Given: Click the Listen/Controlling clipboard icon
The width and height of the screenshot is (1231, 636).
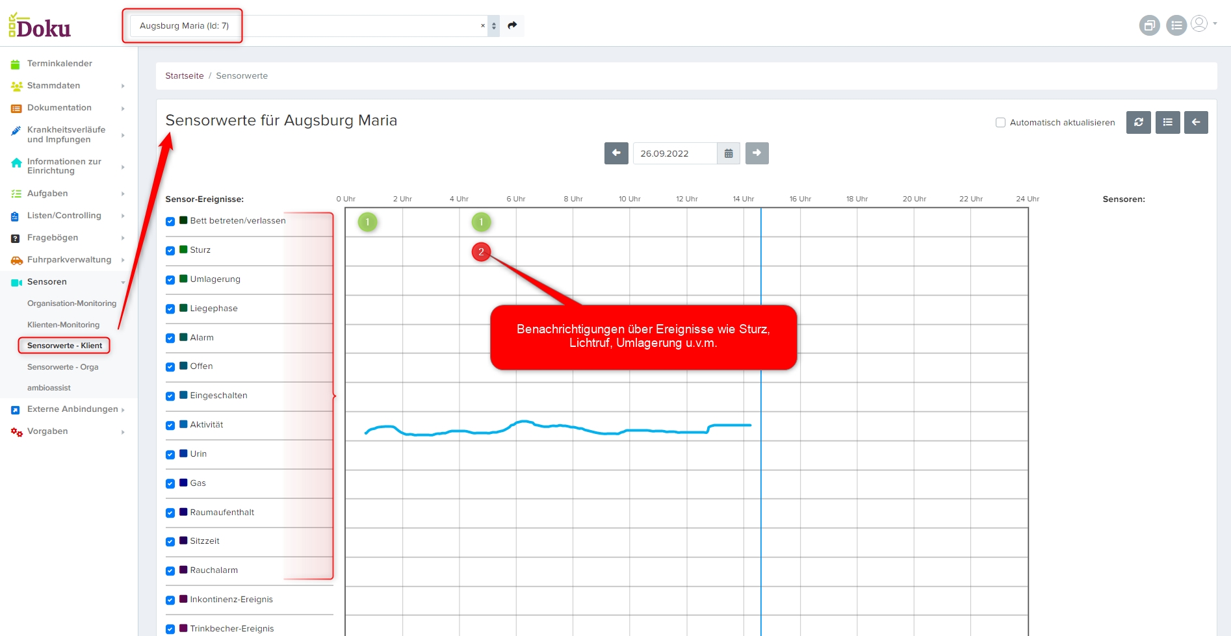Looking at the screenshot, I should tap(16, 216).
